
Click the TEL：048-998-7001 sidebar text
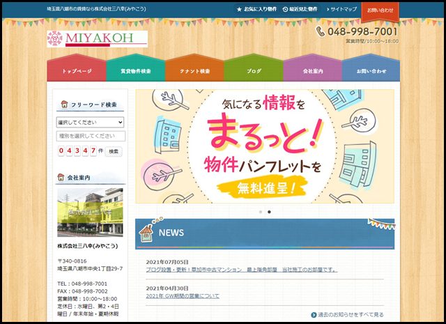coord(82,284)
